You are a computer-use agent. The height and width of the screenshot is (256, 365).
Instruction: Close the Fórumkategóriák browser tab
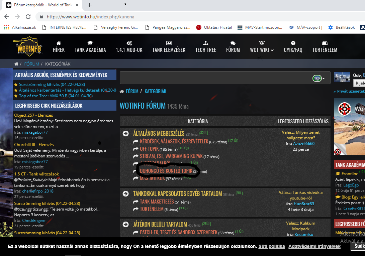(x=77, y=5)
